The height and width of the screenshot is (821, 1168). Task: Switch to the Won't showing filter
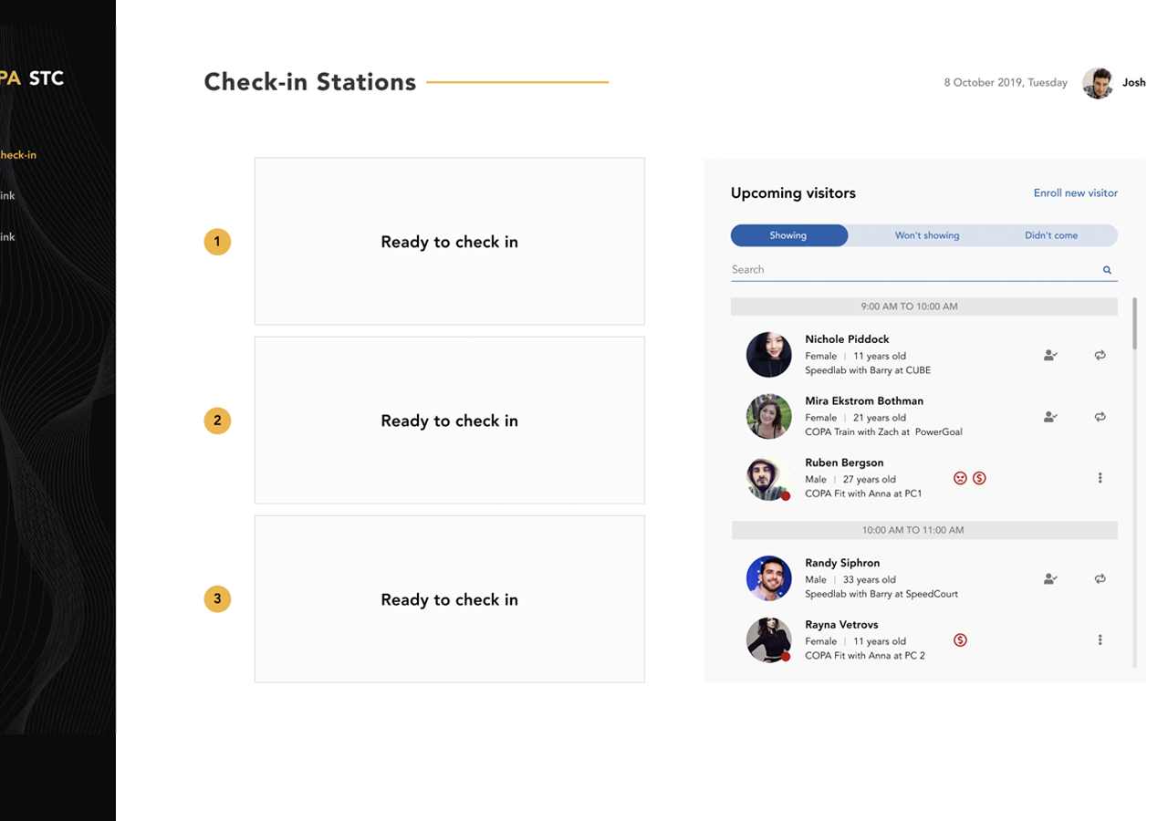[927, 234]
